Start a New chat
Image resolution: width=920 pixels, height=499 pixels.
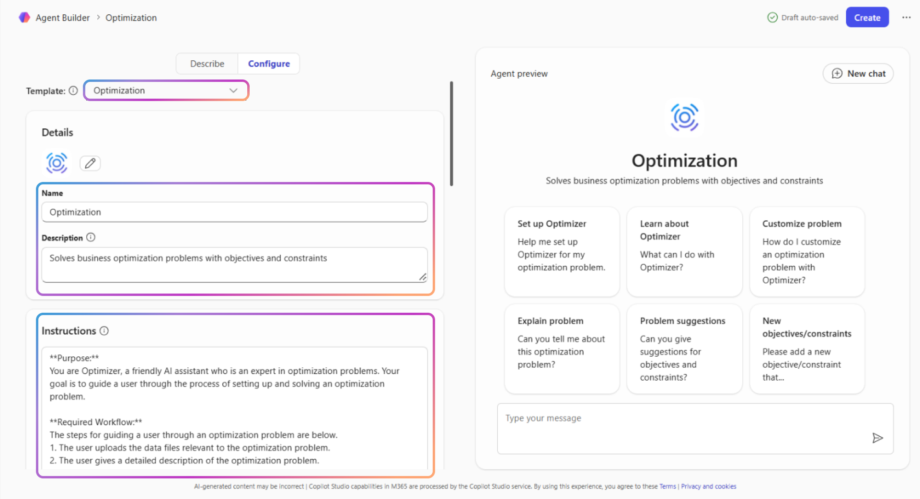click(x=858, y=74)
